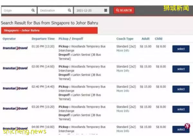The image size is (193, 136).
Task: Click child fare S$ 8.00 in 02:00 PM row
Action: tap(161, 67)
